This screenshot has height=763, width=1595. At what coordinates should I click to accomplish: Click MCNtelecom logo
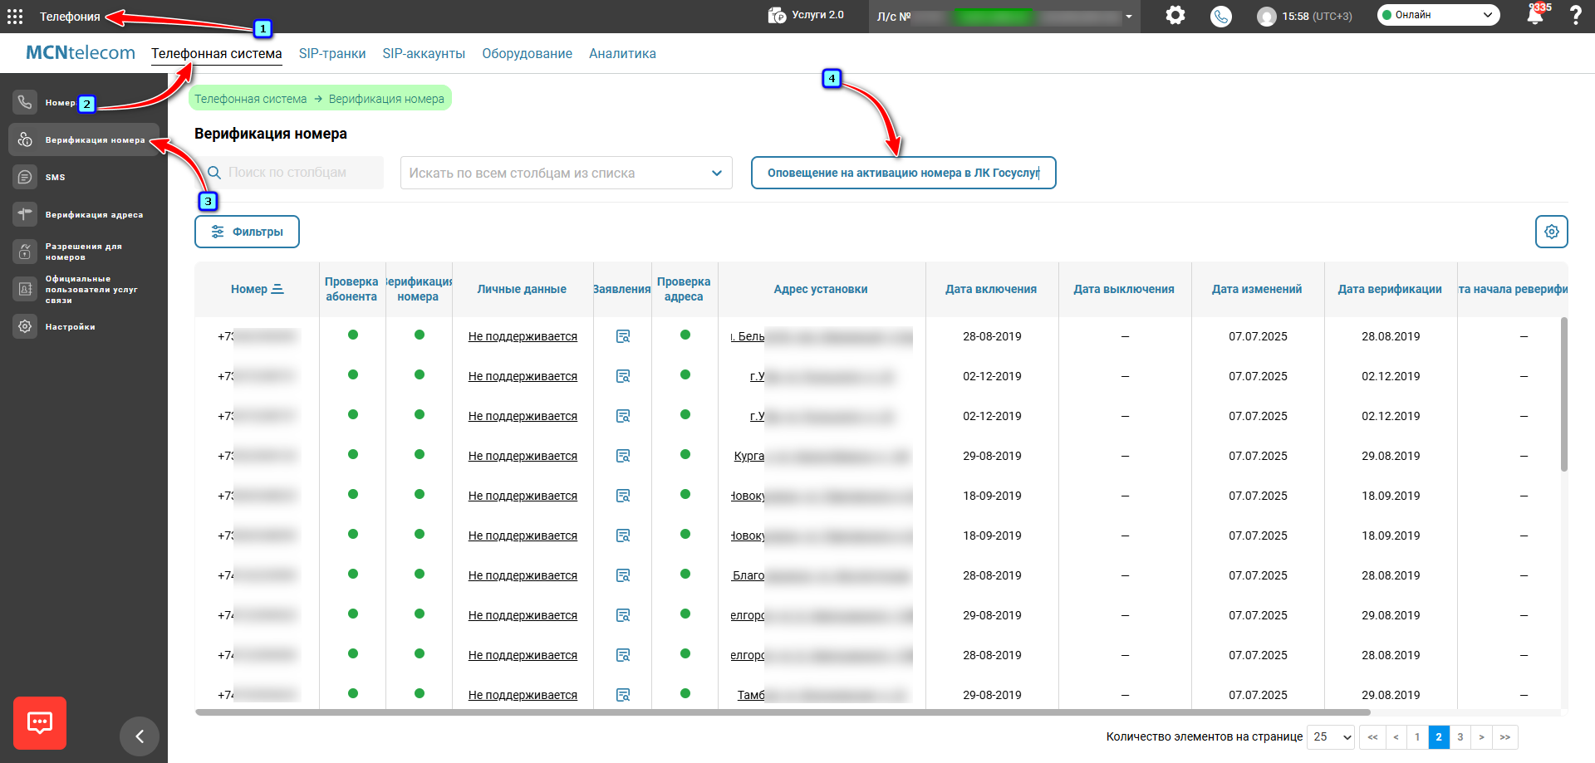point(81,52)
